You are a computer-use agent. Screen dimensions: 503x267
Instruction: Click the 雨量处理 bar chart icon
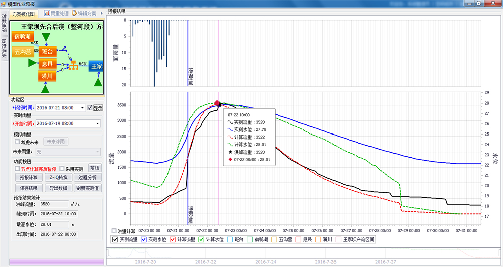tap(47, 13)
